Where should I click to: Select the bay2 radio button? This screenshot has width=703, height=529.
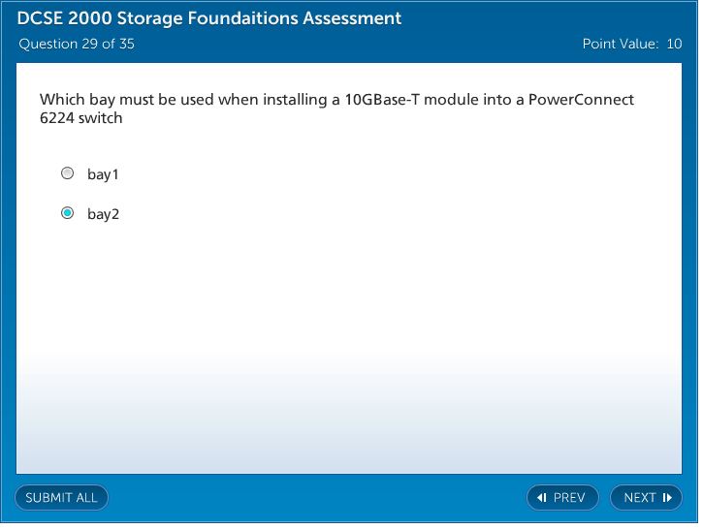click(68, 213)
